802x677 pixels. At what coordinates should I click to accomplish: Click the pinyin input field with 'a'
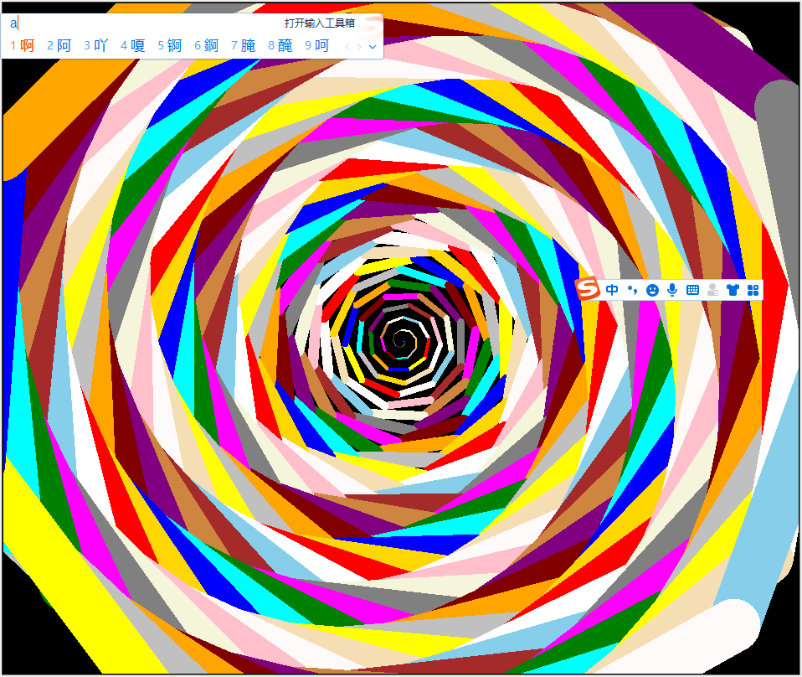click(143, 23)
